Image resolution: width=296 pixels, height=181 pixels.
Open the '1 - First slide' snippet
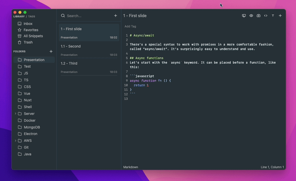pos(89,33)
